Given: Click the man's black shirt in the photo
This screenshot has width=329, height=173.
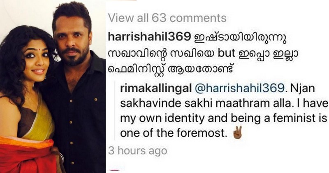Looking at the screenshot, I should [x=78, y=118].
